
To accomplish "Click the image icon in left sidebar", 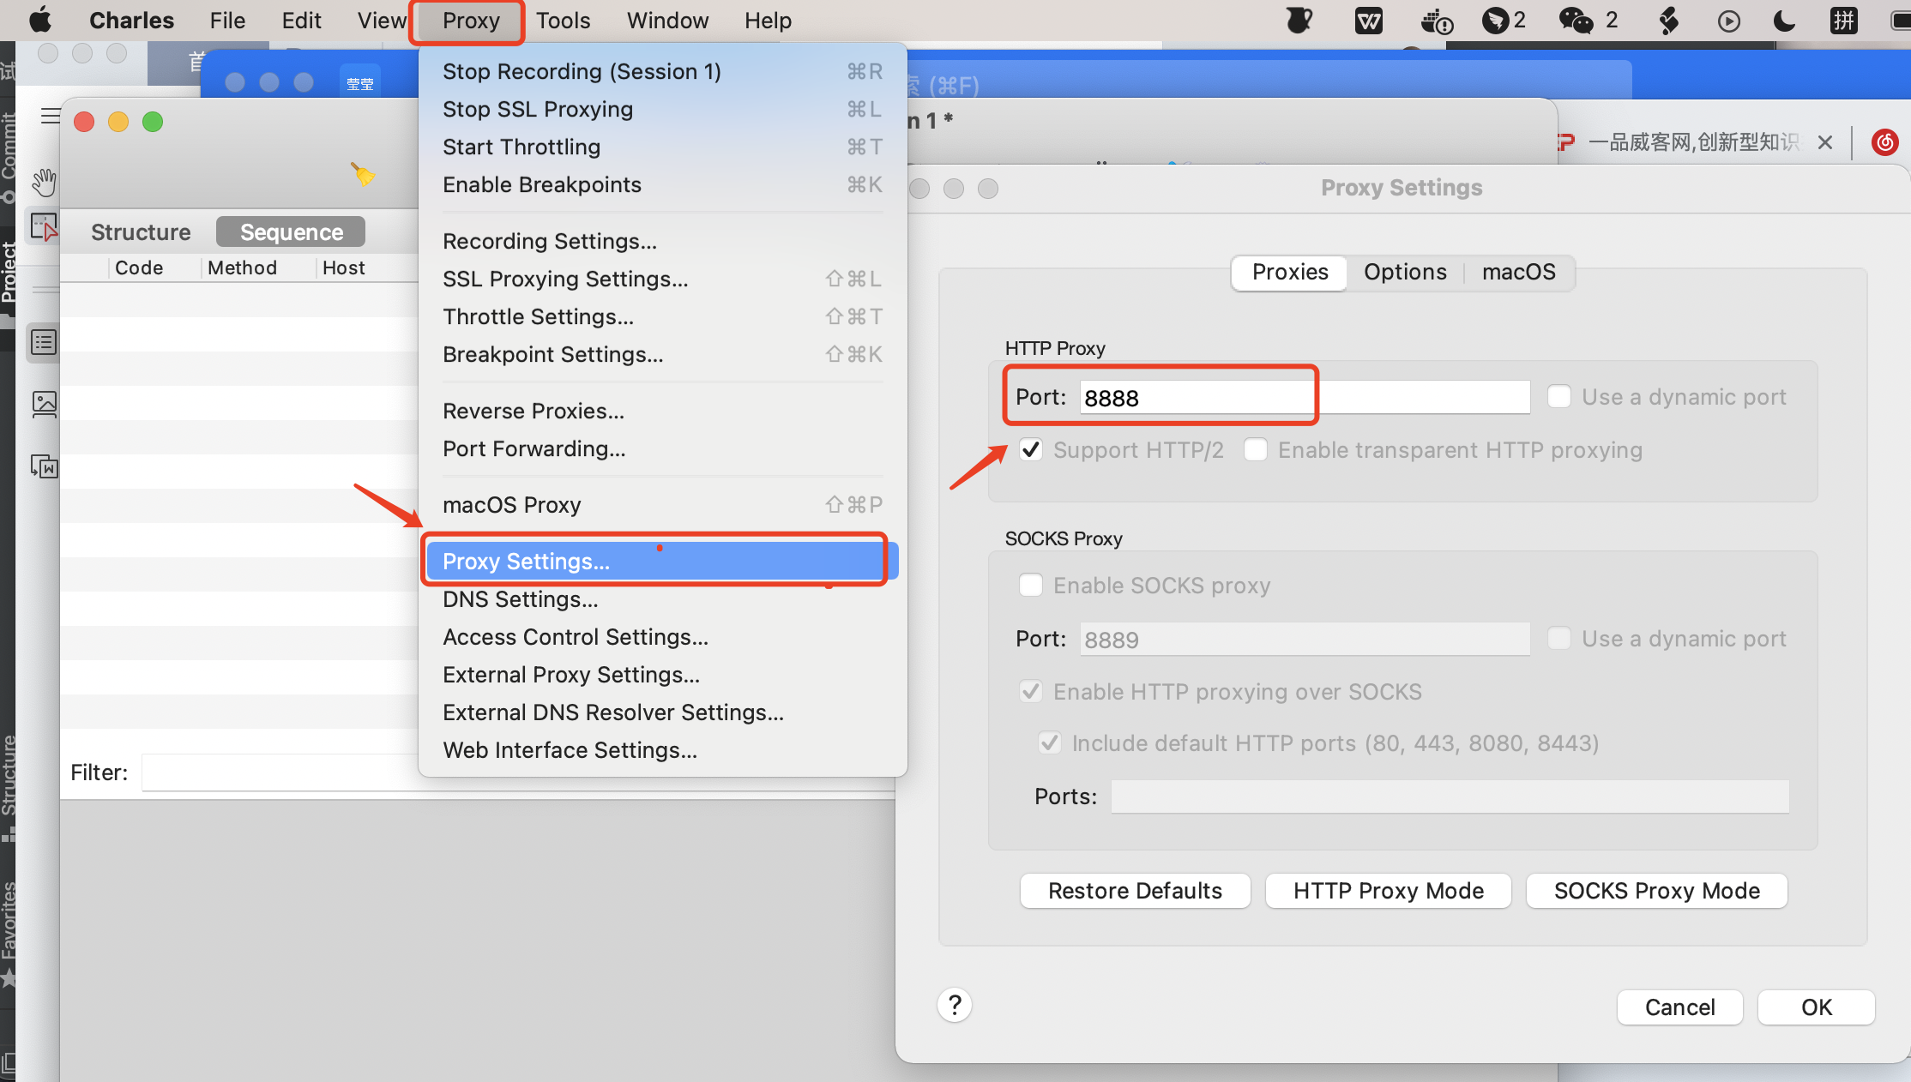I will click(x=44, y=404).
